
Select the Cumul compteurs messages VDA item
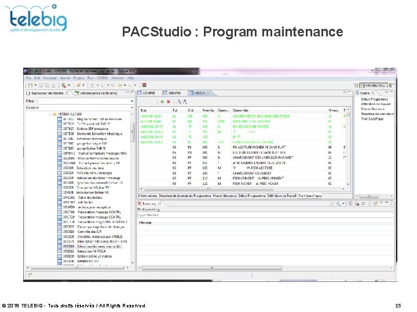coord(92,153)
